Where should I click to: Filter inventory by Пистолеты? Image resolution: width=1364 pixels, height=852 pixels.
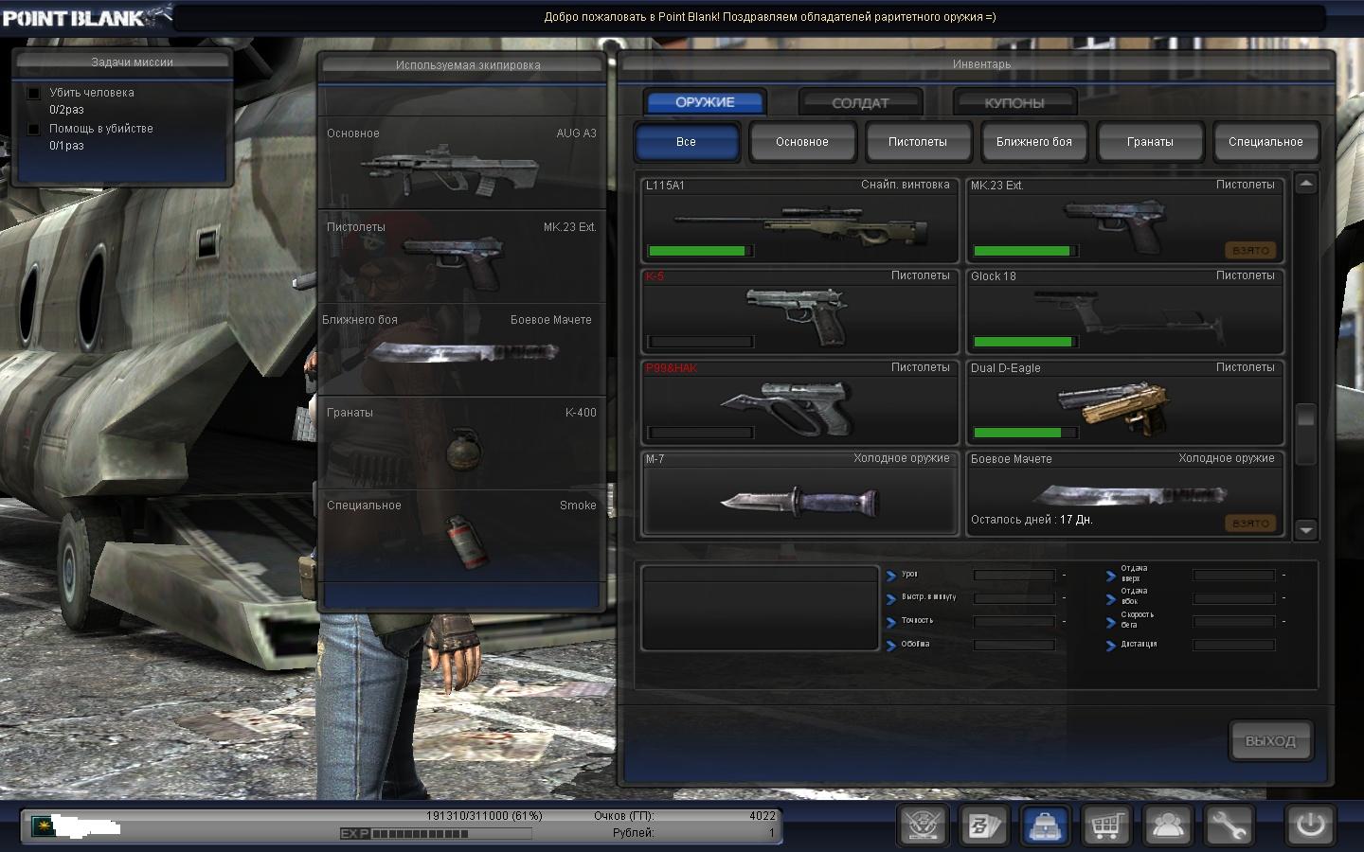(x=917, y=142)
